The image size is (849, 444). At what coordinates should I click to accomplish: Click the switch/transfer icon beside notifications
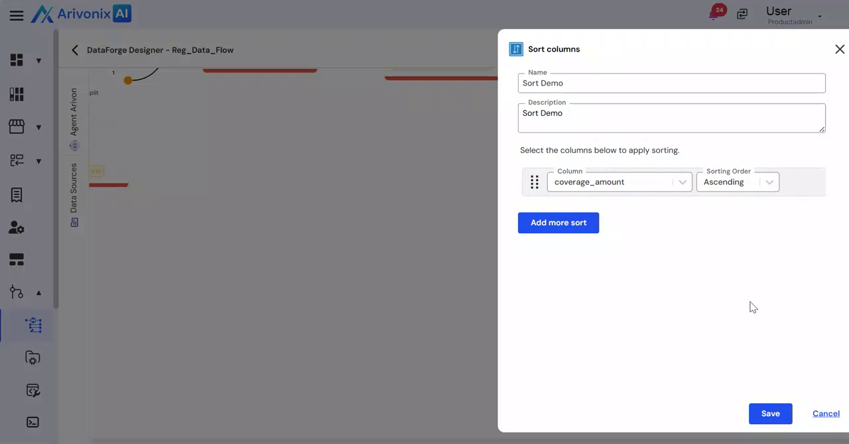(x=742, y=14)
